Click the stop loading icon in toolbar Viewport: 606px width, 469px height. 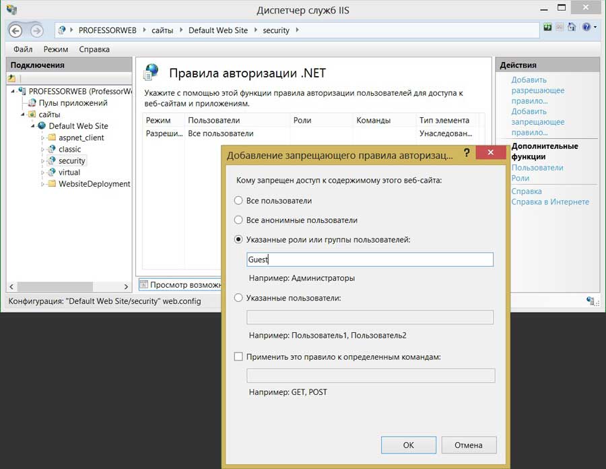point(560,27)
